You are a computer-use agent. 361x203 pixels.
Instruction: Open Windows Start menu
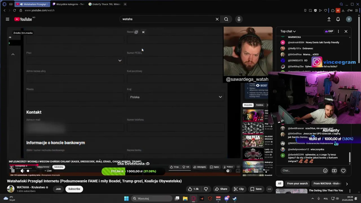[x=126, y=198]
